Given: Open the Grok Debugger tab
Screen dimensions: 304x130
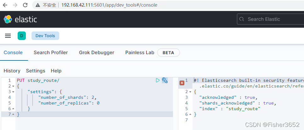Looking at the screenshot, I should tap(96, 53).
